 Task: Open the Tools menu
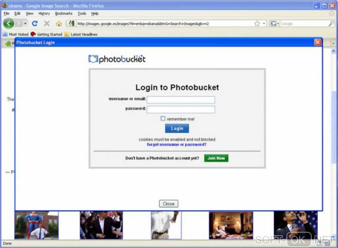82,14
